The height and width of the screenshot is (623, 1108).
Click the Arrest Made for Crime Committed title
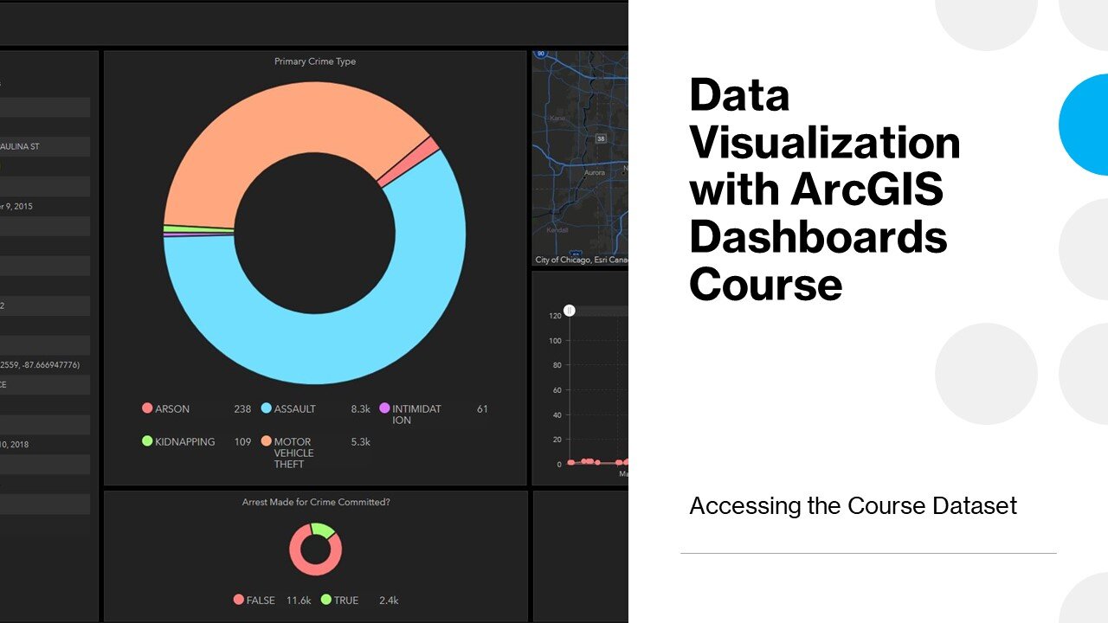pyautogui.click(x=315, y=502)
